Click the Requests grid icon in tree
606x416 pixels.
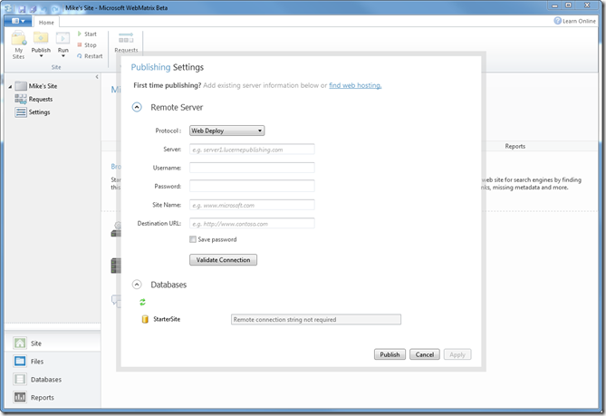[x=21, y=99]
